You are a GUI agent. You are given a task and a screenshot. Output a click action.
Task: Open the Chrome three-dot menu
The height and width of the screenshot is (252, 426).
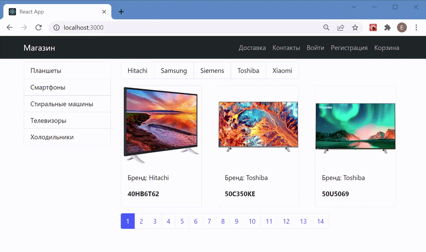pos(416,28)
